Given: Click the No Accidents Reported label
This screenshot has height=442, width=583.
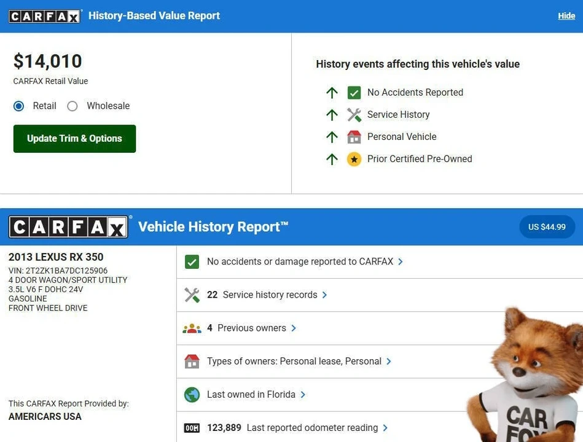Looking at the screenshot, I should point(415,93).
